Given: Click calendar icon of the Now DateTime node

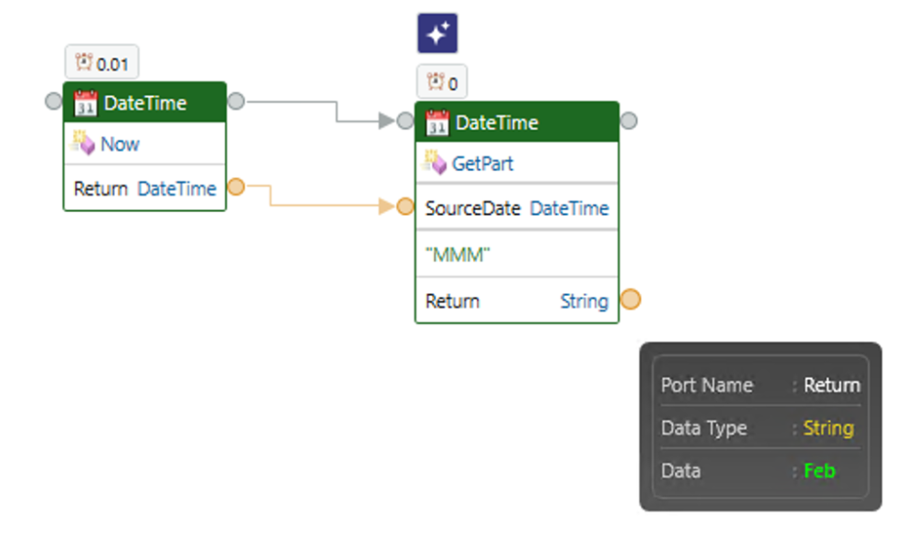Looking at the screenshot, I should point(85,103).
